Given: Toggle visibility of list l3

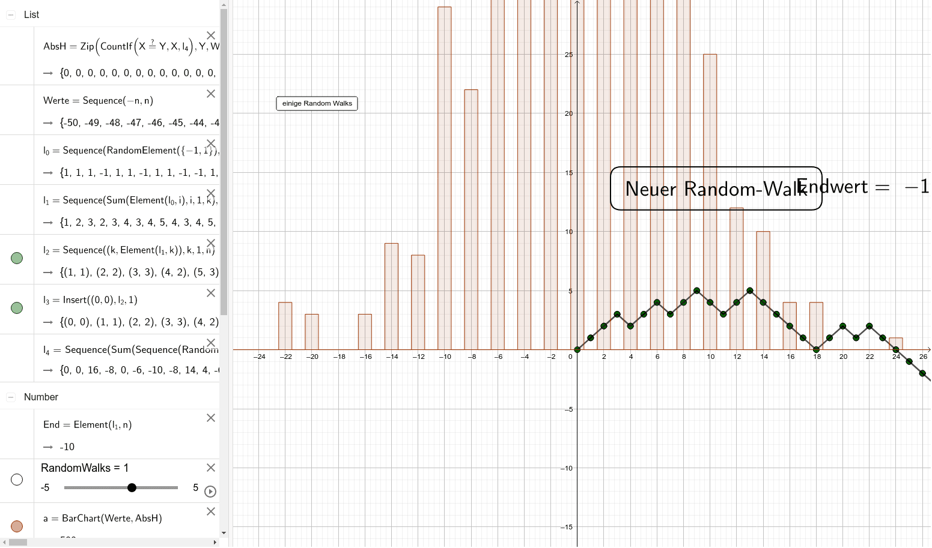Looking at the screenshot, I should pos(16,308).
